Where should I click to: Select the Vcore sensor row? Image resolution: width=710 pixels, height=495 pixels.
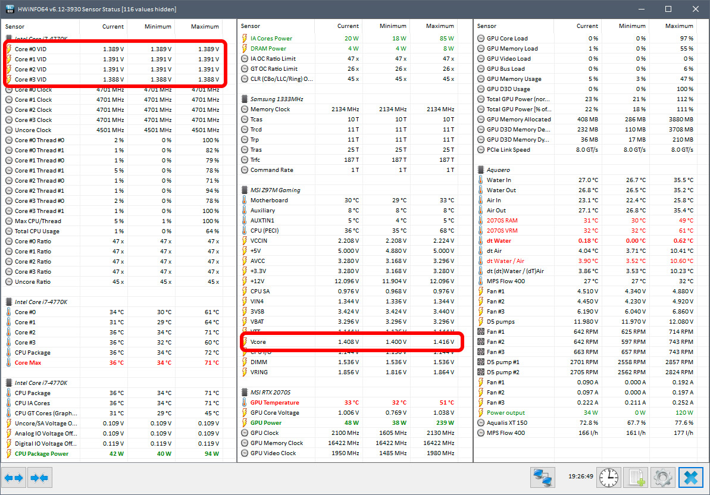point(348,342)
